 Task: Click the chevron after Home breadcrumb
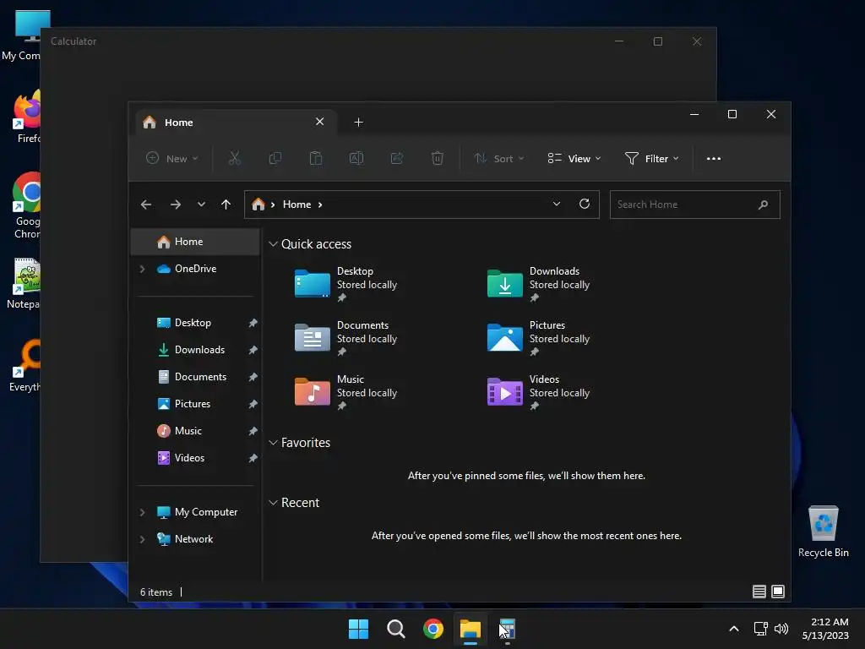(320, 205)
